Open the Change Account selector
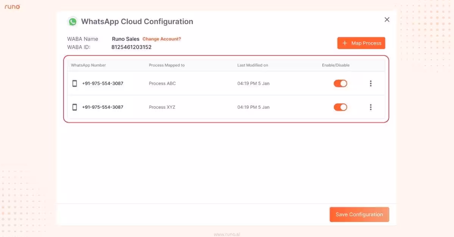454x237 pixels. pos(162,39)
